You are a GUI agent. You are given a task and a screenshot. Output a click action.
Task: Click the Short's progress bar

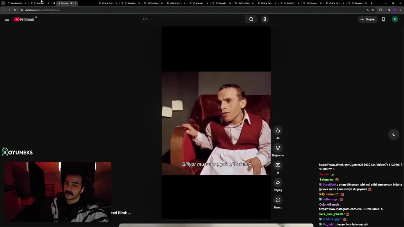(216, 220)
